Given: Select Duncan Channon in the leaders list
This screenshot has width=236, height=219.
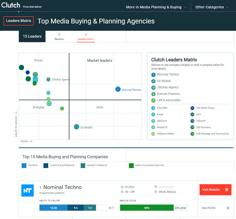Looking at the screenshot, I should [x=168, y=94].
